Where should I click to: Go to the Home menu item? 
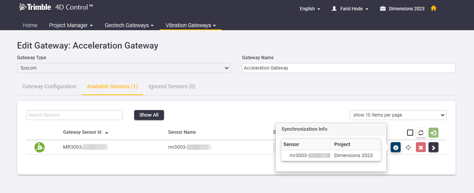coord(30,25)
